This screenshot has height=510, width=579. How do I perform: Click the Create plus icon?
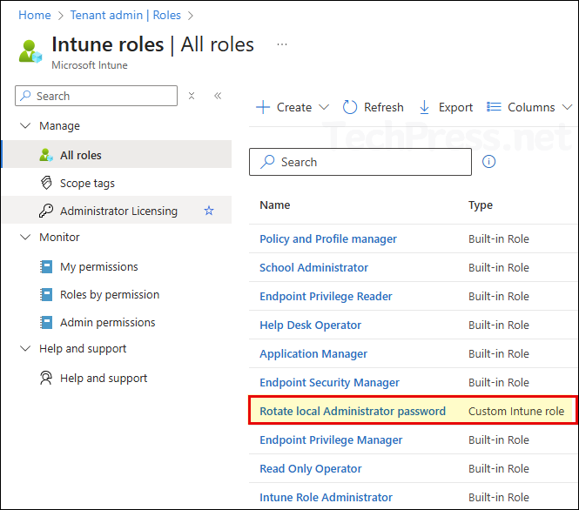tap(263, 107)
